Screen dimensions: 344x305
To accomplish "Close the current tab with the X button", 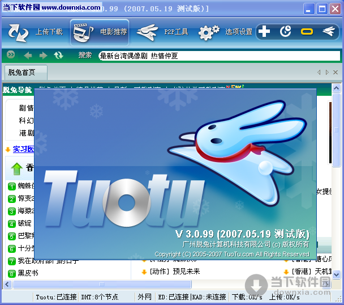I will click(335, 73).
